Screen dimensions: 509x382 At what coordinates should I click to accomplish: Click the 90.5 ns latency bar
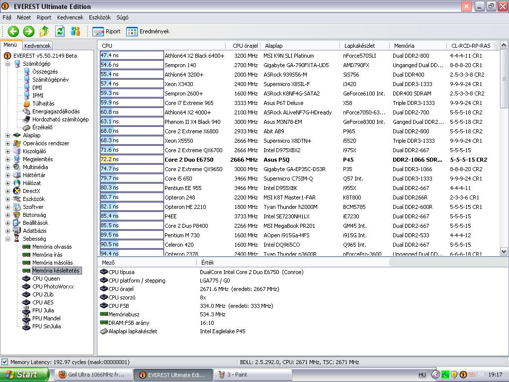click(x=132, y=245)
